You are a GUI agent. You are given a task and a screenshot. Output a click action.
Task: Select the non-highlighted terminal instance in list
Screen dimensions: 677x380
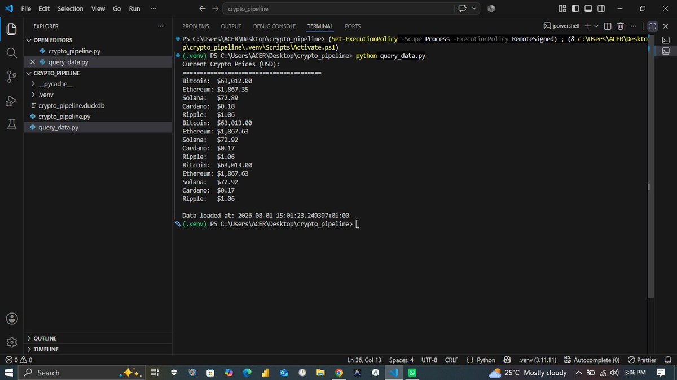pyautogui.click(x=666, y=40)
